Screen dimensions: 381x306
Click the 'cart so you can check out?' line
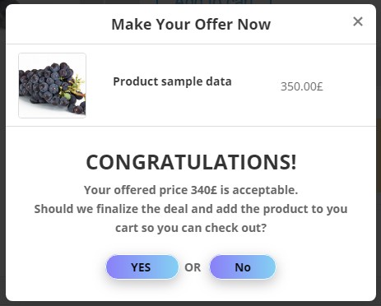(x=191, y=228)
